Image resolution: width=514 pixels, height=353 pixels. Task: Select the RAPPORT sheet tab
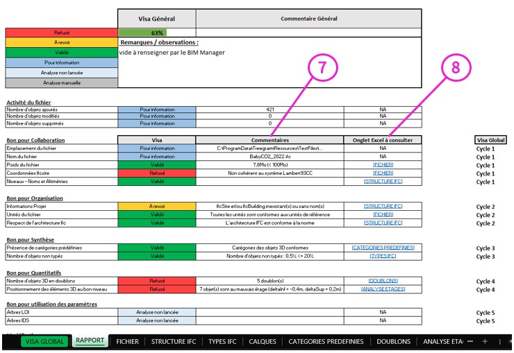click(x=90, y=341)
